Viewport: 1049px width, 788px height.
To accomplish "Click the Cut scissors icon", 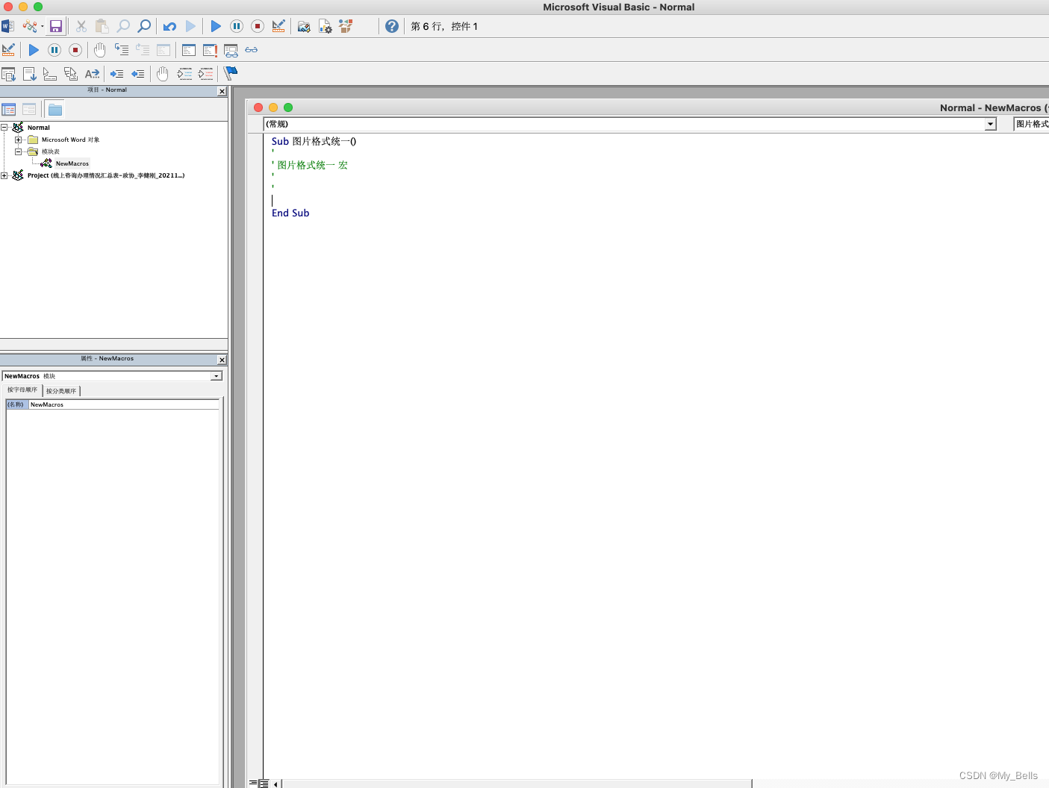I will coord(81,26).
